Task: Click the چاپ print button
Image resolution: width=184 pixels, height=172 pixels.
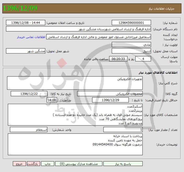Action: (48, 164)
